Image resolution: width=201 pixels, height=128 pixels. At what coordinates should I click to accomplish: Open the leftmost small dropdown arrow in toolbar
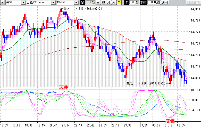coord(2,2)
